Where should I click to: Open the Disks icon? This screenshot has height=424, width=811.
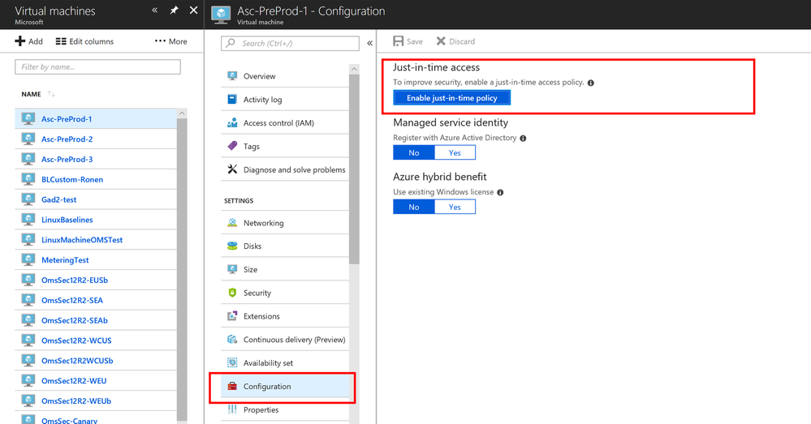click(232, 246)
